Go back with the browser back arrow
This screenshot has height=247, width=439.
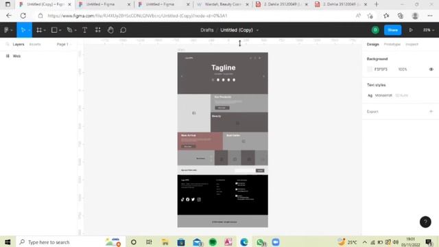(x=9, y=16)
